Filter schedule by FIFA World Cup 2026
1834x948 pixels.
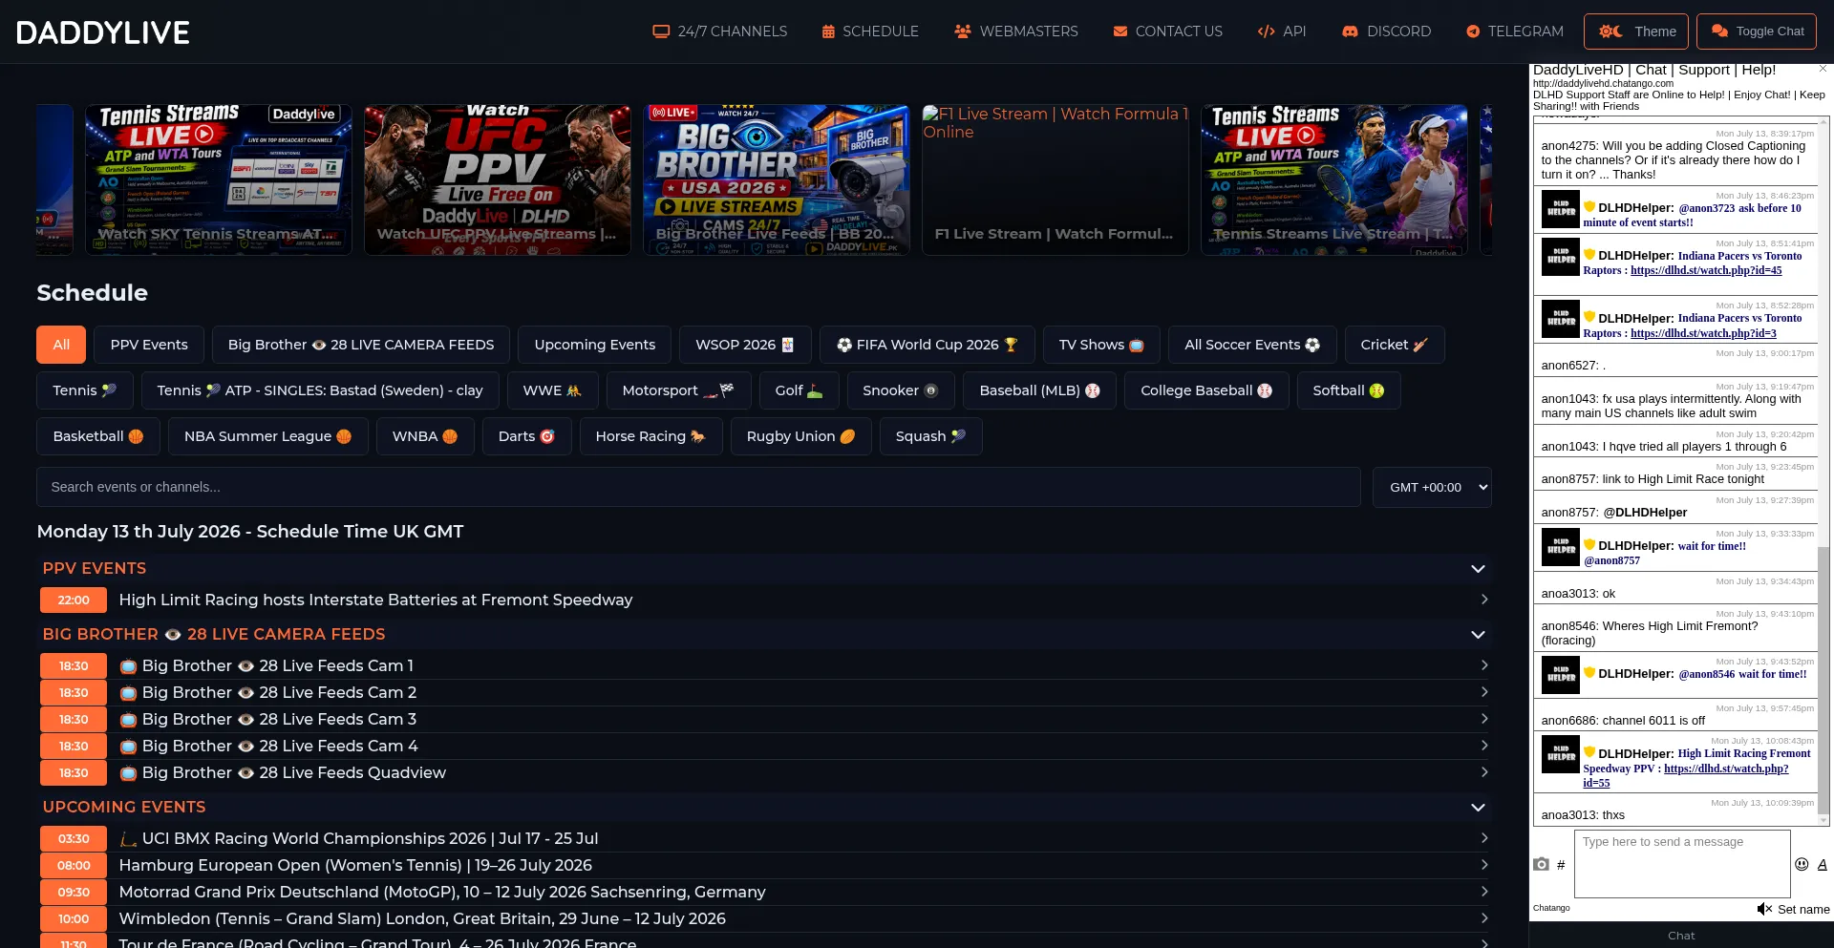pyautogui.click(x=927, y=345)
